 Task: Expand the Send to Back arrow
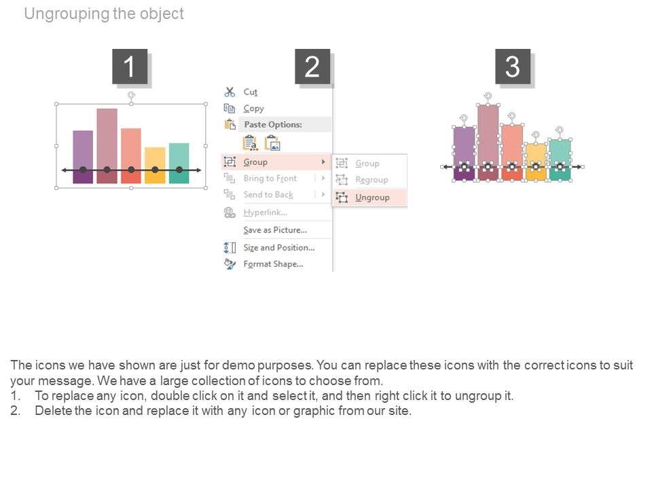(323, 195)
